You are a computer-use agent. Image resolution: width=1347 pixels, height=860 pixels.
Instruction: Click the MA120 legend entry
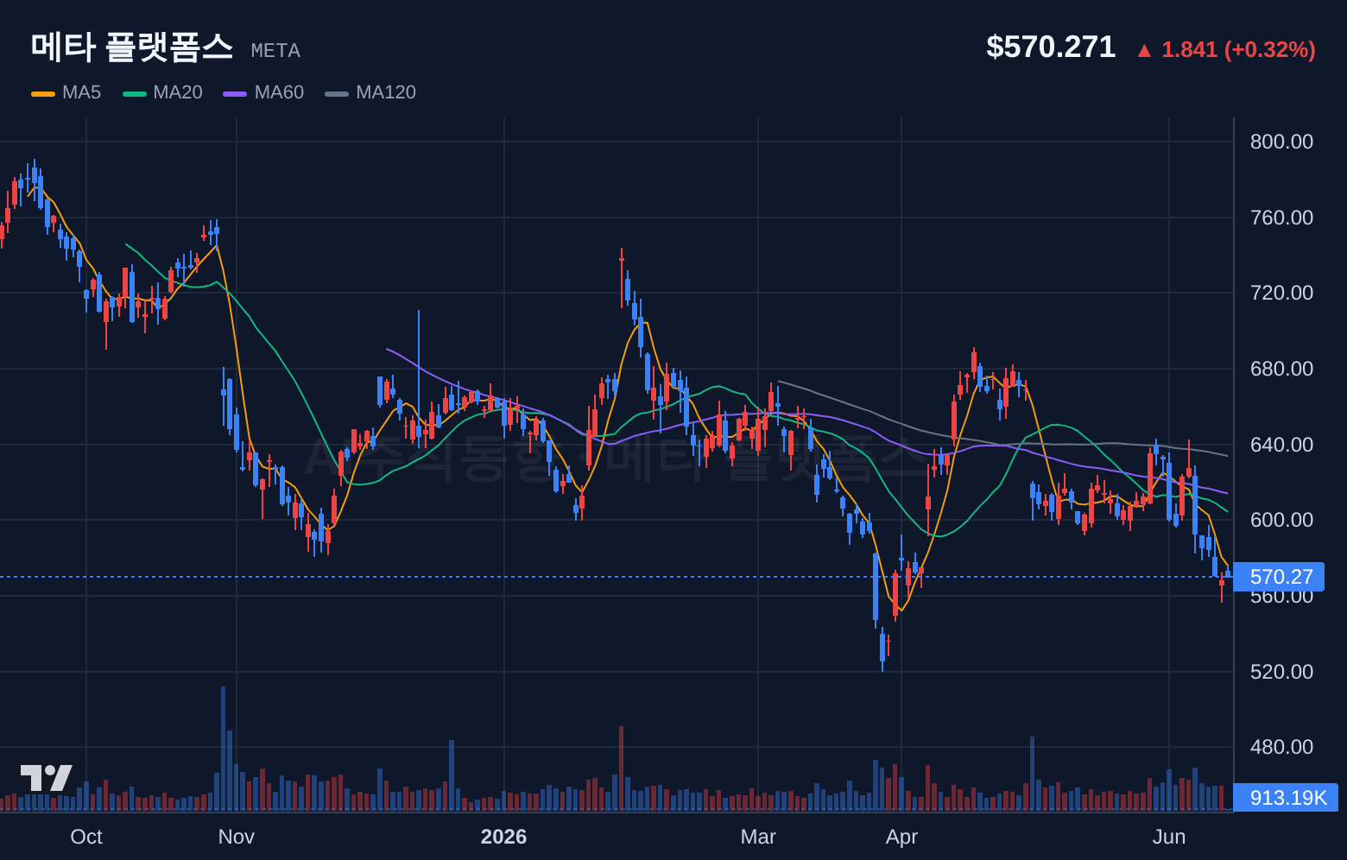pos(370,92)
